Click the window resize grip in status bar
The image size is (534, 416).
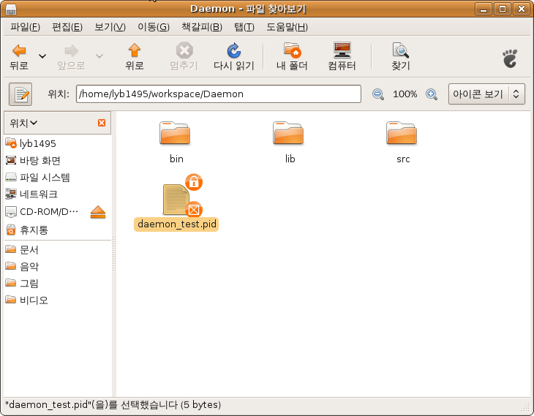click(x=526, y=407)
